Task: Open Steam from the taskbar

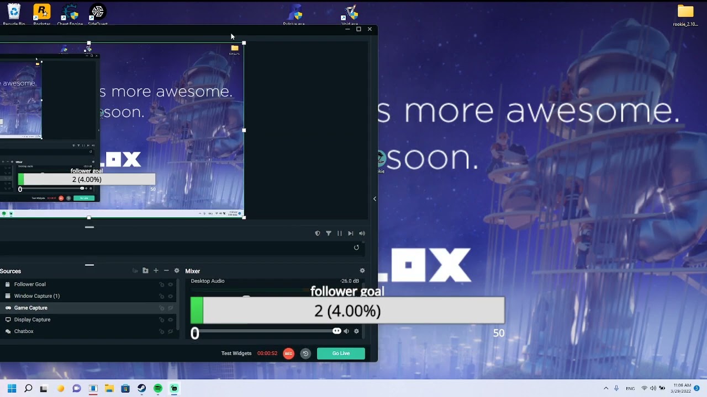Action: point(141,389)
